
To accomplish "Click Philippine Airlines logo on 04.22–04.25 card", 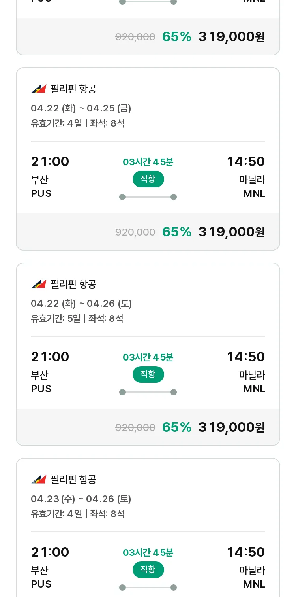I will (39, 89).
